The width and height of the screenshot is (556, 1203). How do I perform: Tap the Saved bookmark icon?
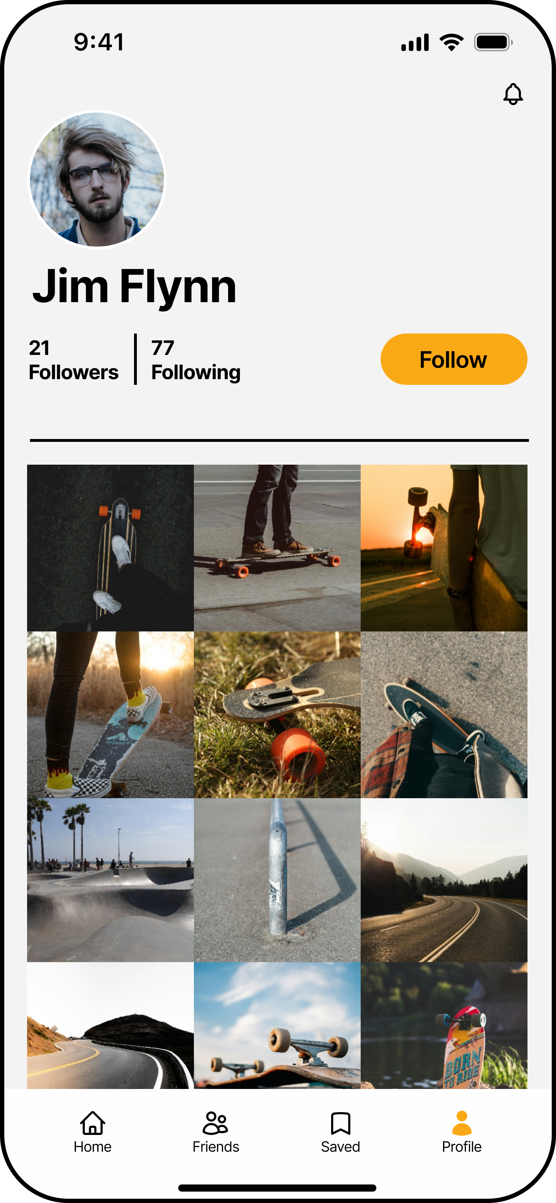pos(340,1123)
